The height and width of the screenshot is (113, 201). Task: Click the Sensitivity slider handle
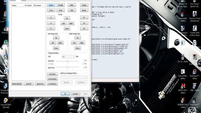[x=67, y=62]
